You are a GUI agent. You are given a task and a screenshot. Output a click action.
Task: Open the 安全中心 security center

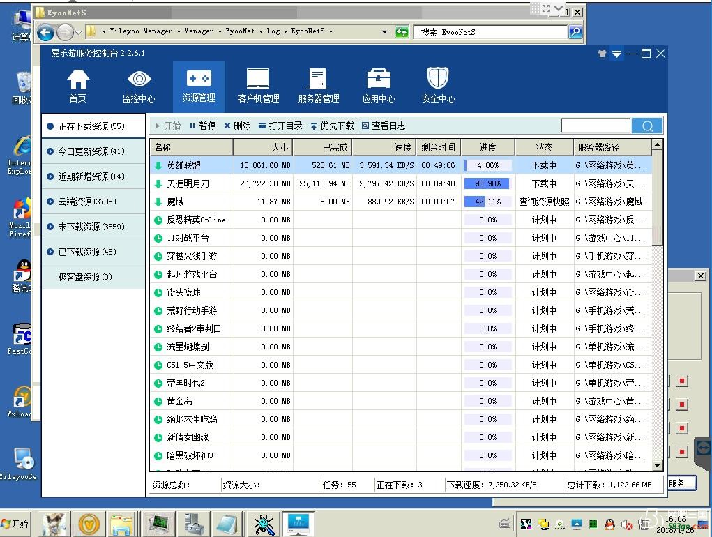[438, 86]
